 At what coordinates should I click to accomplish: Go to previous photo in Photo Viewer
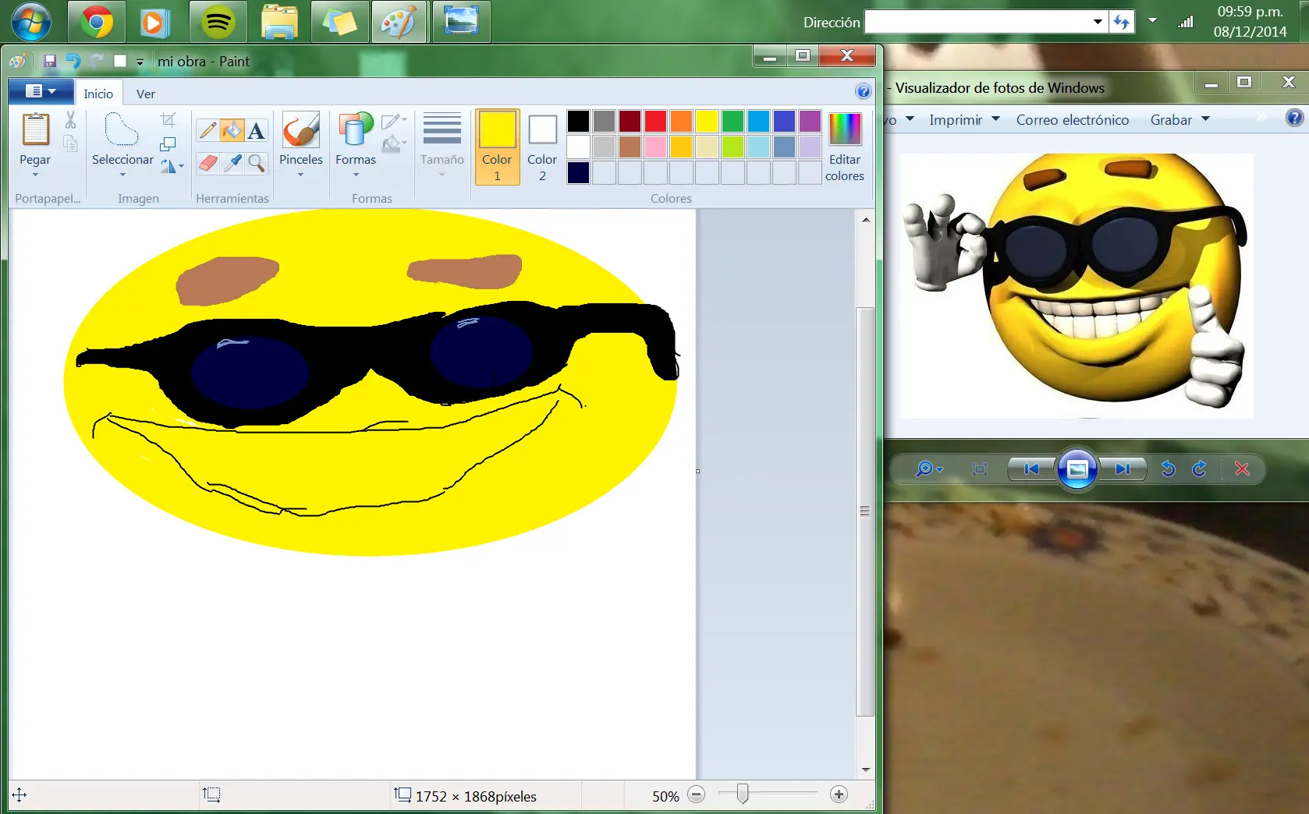coord(1031,469)
